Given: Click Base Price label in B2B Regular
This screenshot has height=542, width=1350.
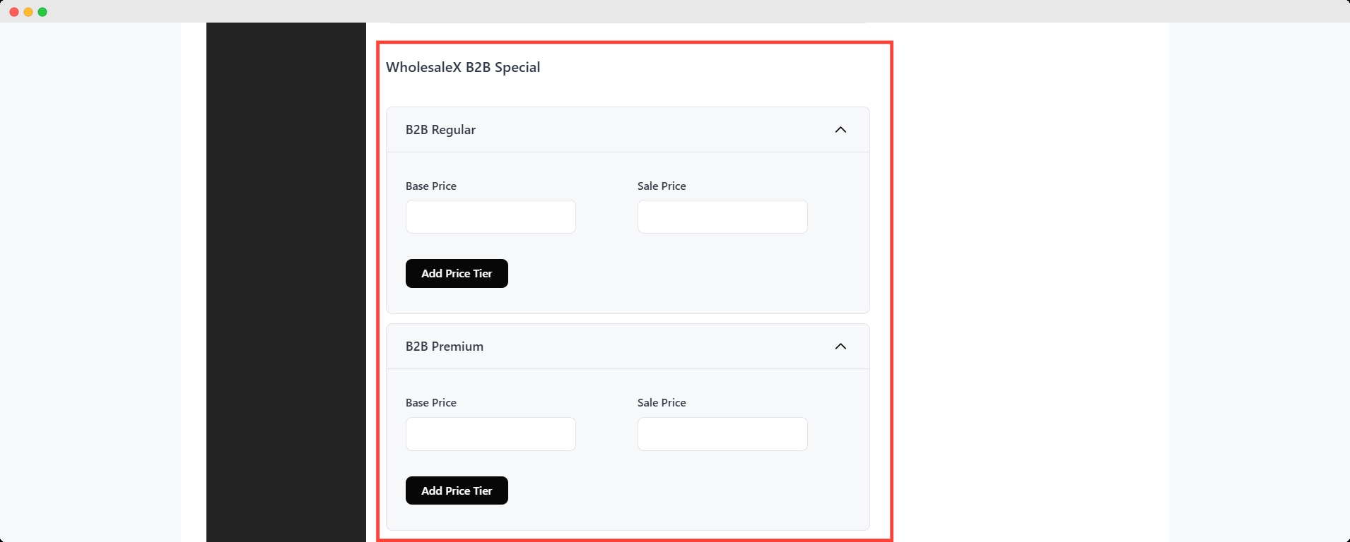Looking at the screenshot, I should pyautogui.click(x=431, y=186).
